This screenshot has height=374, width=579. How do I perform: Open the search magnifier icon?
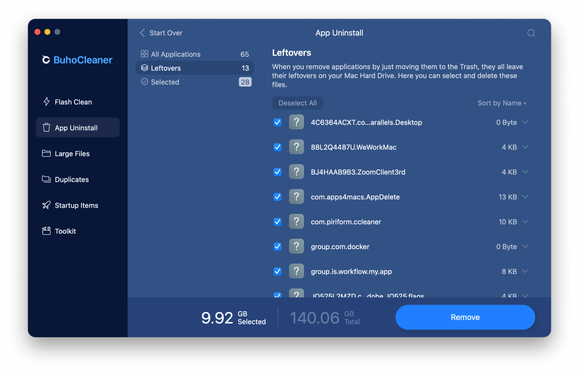click(531, 33)
